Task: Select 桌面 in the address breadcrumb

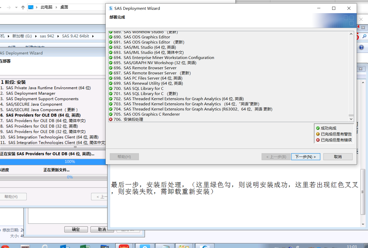Action: click(x=64, y=7)
